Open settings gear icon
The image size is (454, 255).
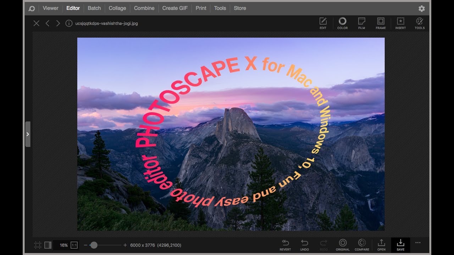click(421, 8)
